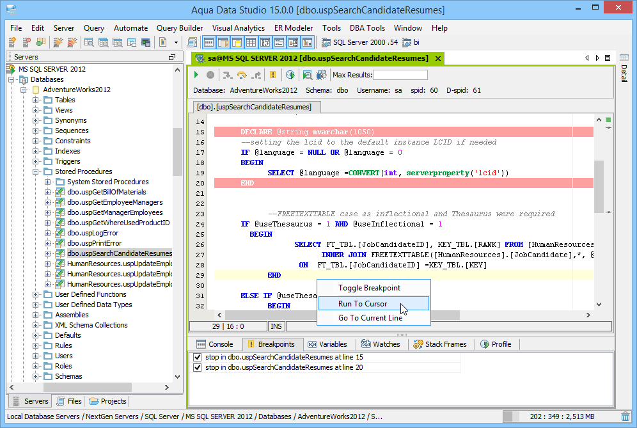Screen dimensions: 637x428
Task: Switch to the Watches tab
Action: coord(381,344)
